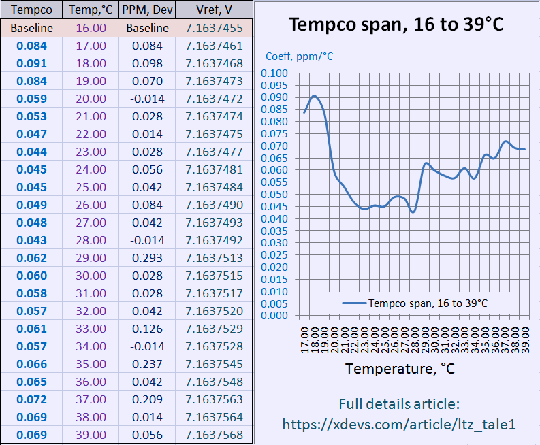Click the 29.00 temperature cell

(91, 258)
